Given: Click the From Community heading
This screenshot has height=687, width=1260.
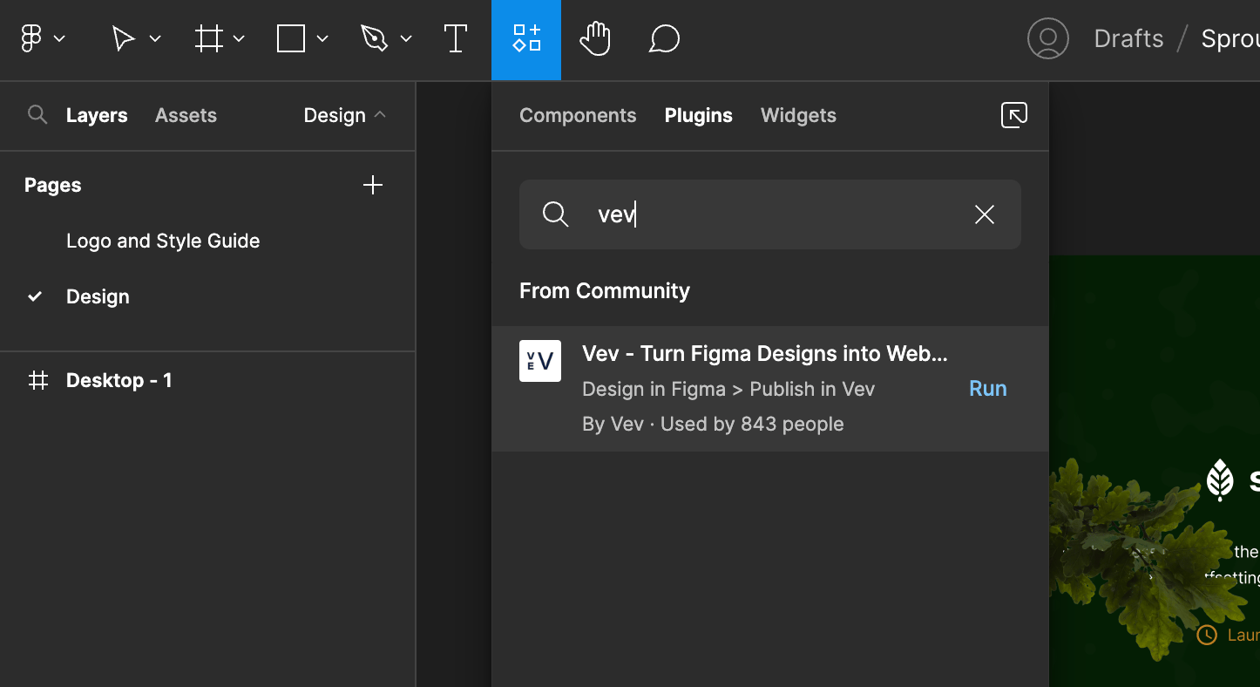Looking at the screenshot, I should [x=605, y=290].
